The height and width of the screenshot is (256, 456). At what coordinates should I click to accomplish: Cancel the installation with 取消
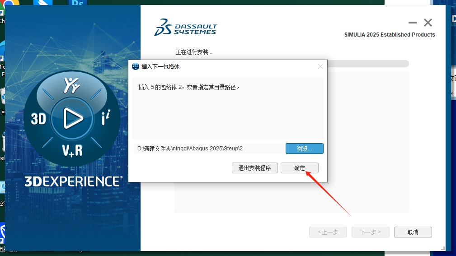pyautogui.click(x=413, y=232)
